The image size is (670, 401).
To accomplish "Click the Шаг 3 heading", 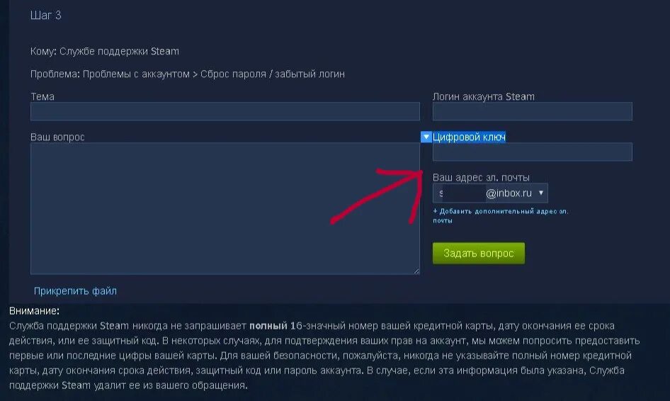I will [x=46, y=16].
